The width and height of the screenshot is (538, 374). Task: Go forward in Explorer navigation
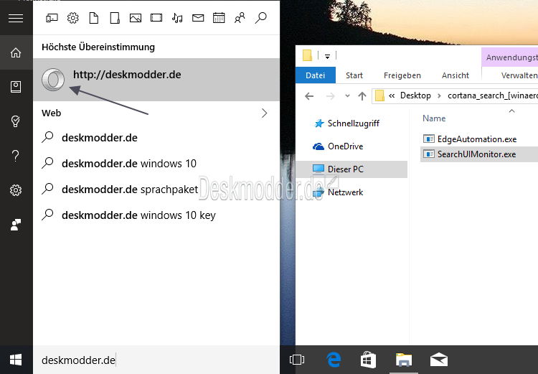[330, 96]
